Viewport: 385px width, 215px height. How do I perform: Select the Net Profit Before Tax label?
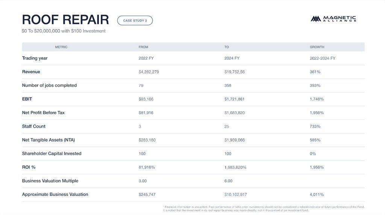[x=43, y=113]
